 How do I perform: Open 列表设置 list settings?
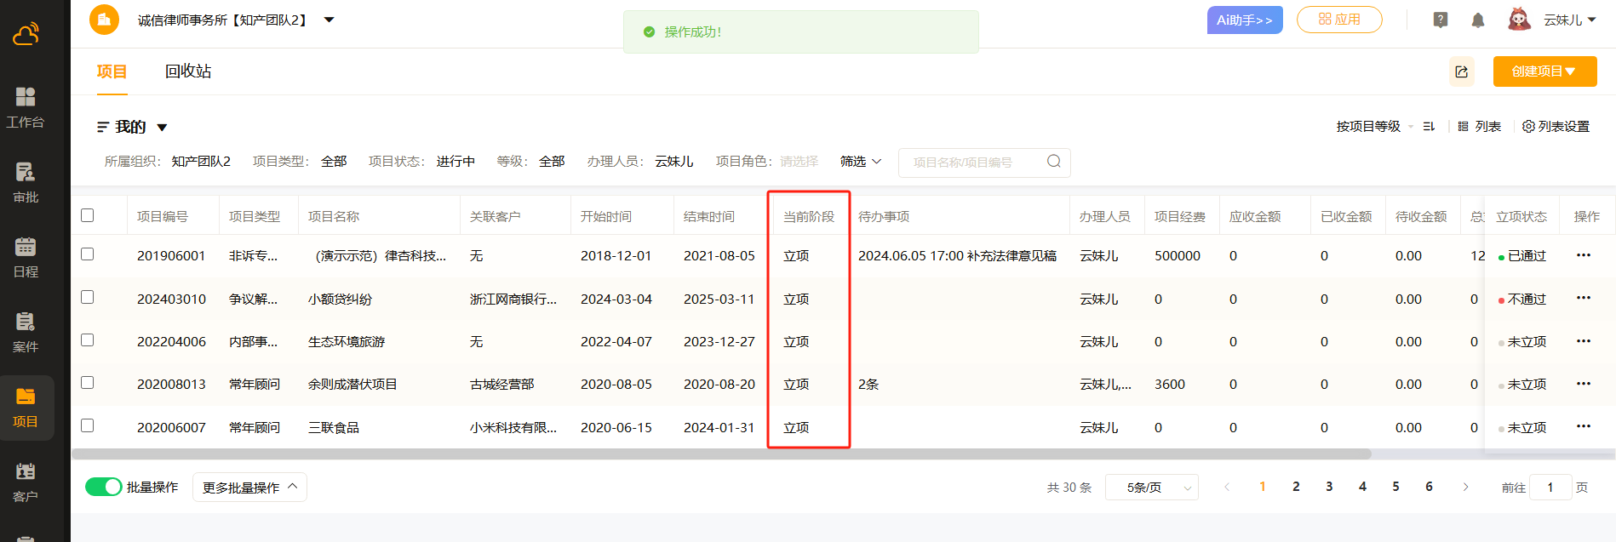tap(1556, 127)
